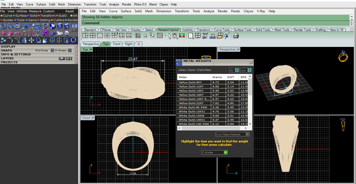The width and height of the screenshot is (356, 184).
Task: Toggle the O-Snaps switch
Action: (x=70, y=50)
